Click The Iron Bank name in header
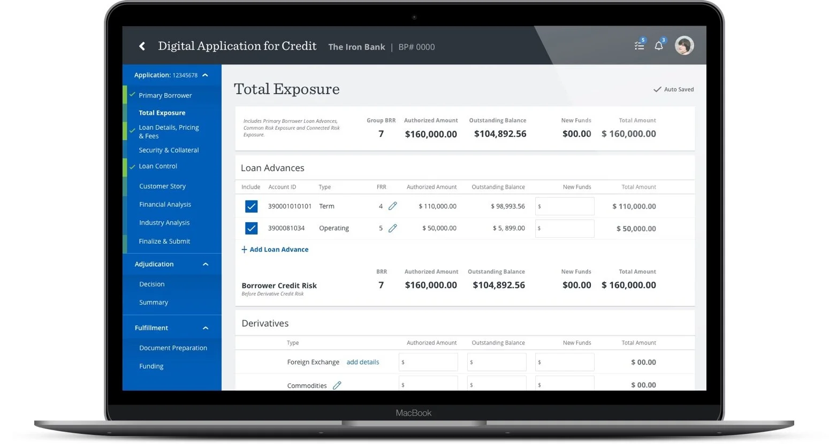The width and height of the screenshot is (829, 444). [356, 47]
